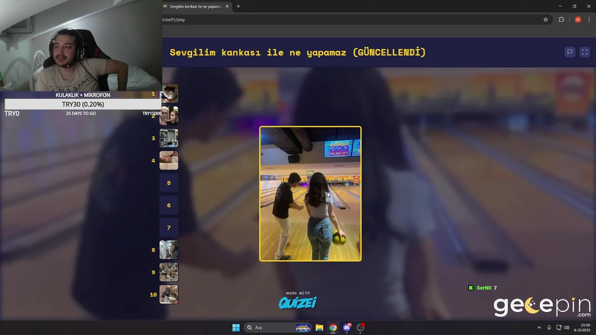Open the volume tray icon

tap(567, 328)
